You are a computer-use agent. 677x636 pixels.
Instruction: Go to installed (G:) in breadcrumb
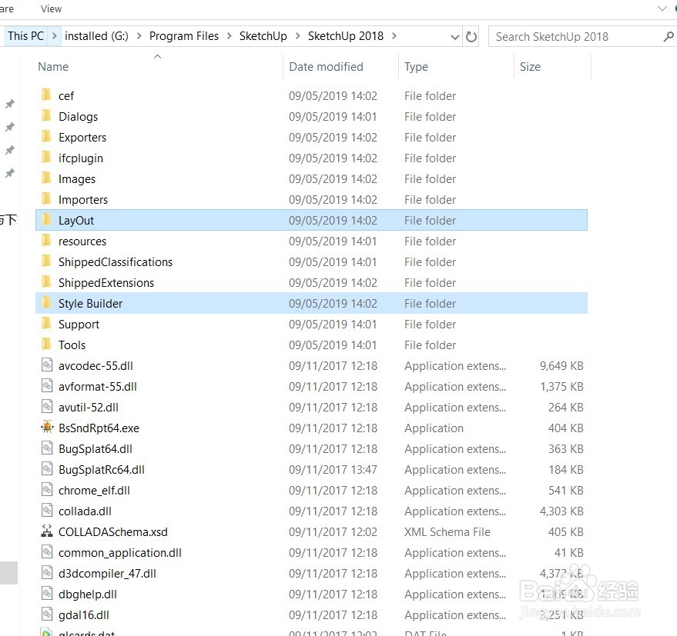pyautogui.click(x=97, y=36)
